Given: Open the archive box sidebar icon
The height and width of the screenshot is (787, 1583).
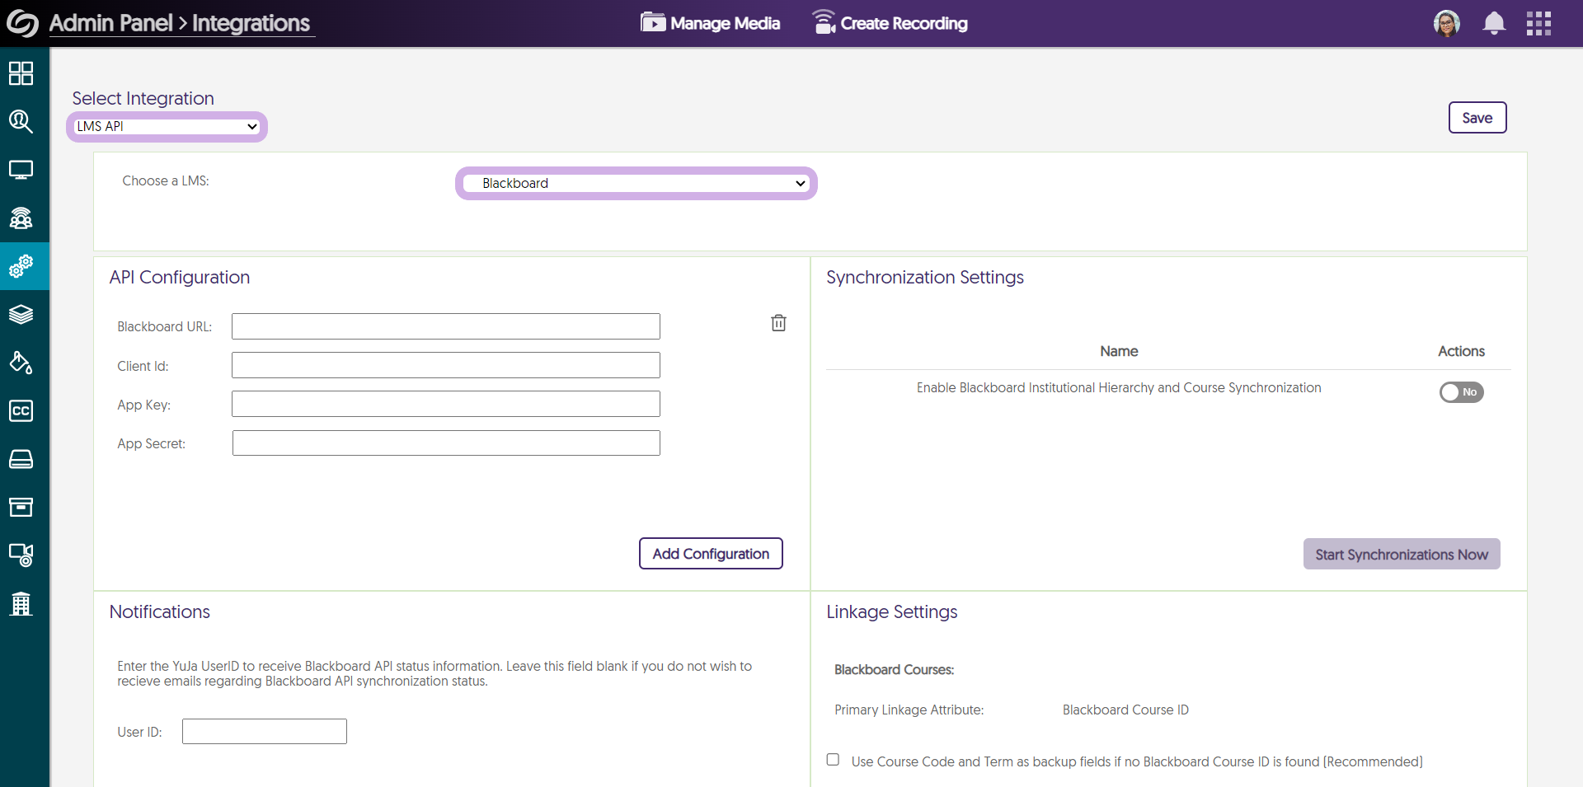Looking at the screenshot, I should (x=21, y=507).
